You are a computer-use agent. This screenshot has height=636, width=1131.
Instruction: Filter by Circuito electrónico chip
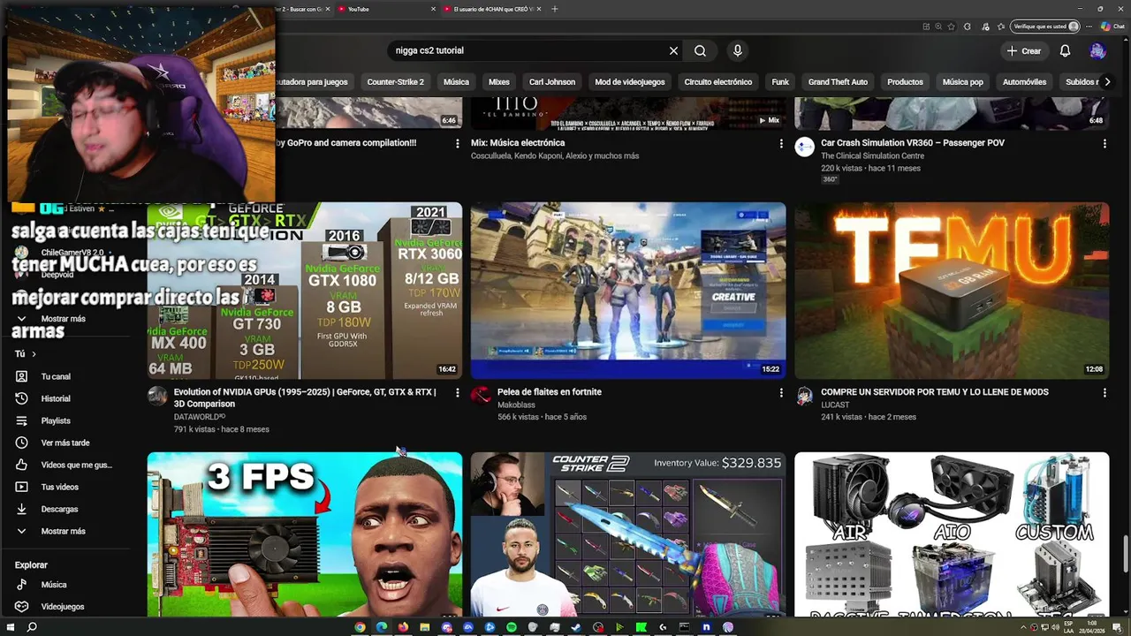[x=718, y=82]
